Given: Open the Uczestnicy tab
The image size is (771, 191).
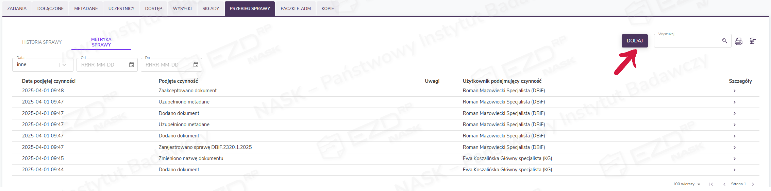Looking at the screenshot, I should click(x=121, y=8).
